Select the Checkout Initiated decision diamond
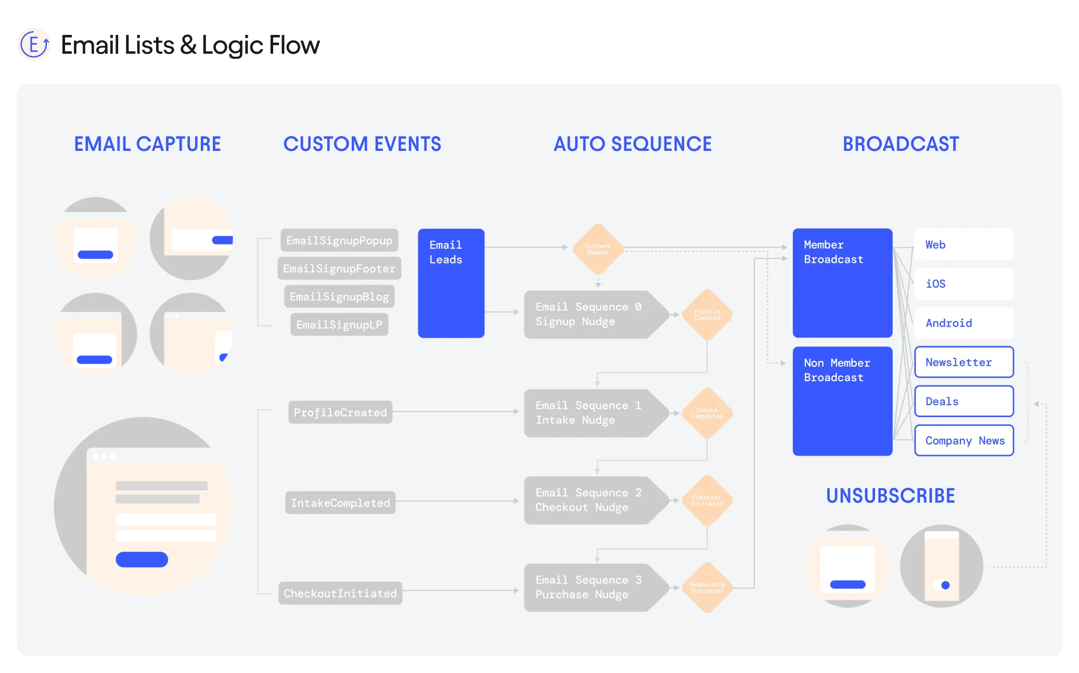Image resolution: width=1079 pixels, height=673 pixels. (707, 500)
